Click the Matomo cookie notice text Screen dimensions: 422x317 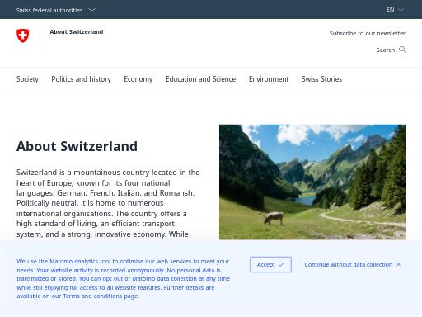[124, 278]
